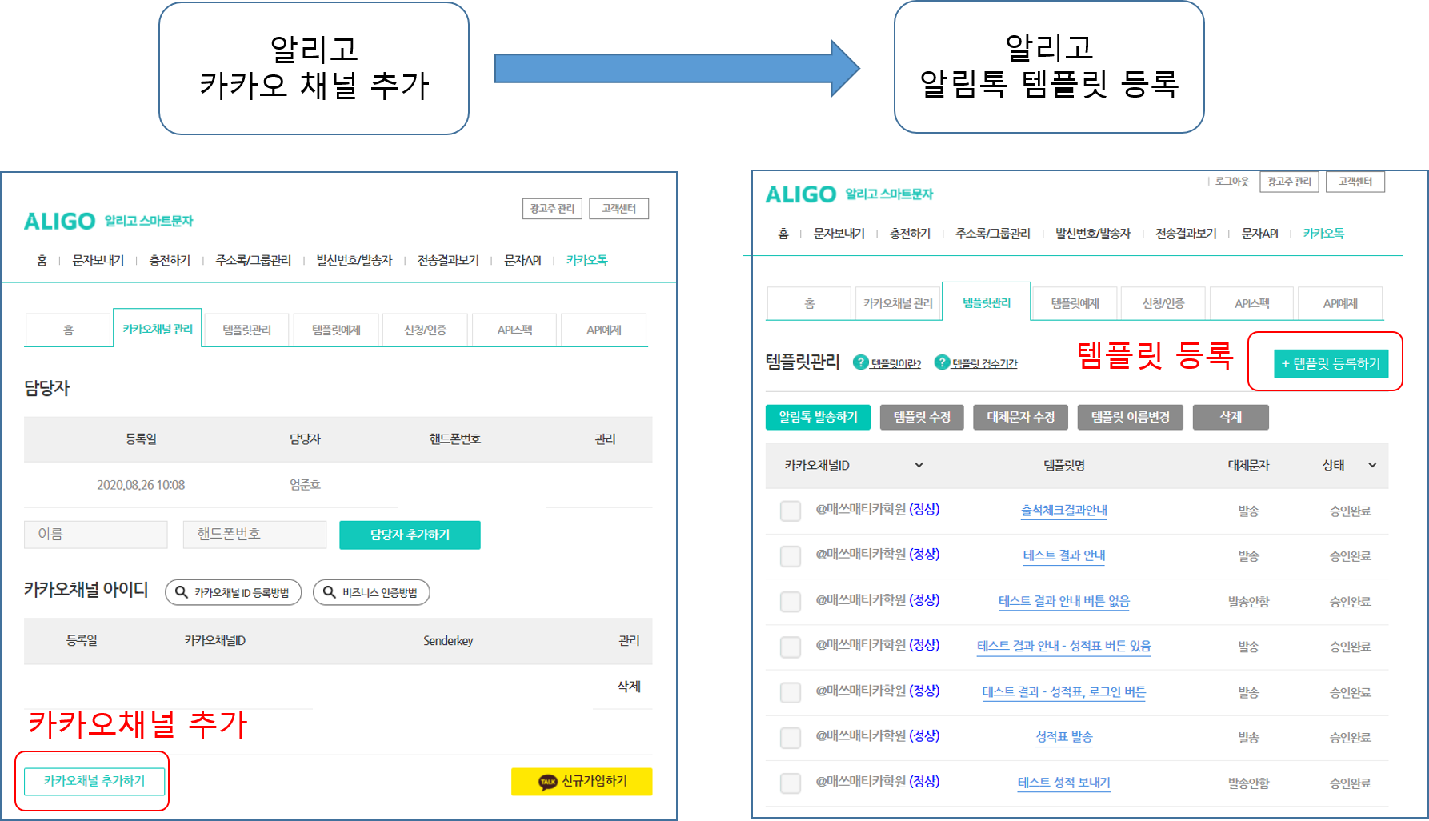
Task: Expand the 카카오채널ID column dropdown
Action: click(x=919, y=465)
